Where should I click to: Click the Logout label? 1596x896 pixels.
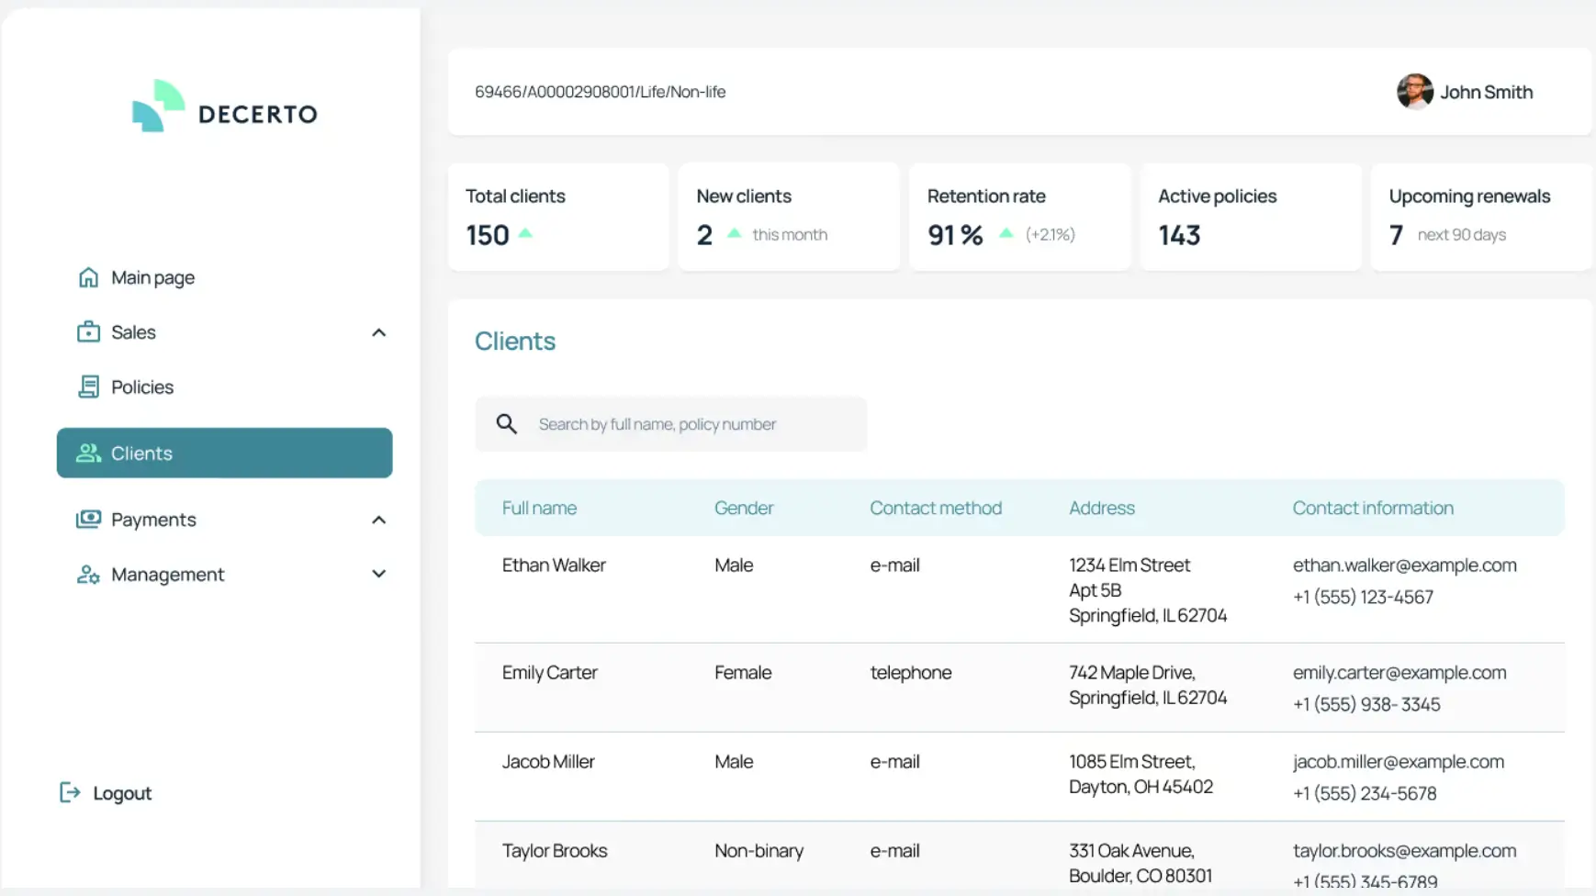pyautogui.click(x=122, y=792)
